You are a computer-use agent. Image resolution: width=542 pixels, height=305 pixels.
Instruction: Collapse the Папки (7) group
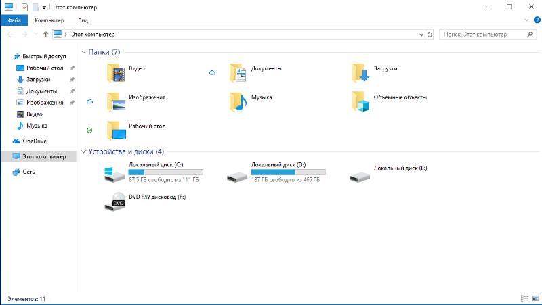[83, 52]
